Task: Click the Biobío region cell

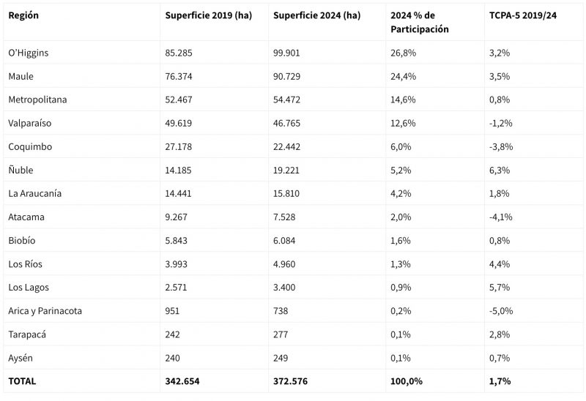Action: 22,240
